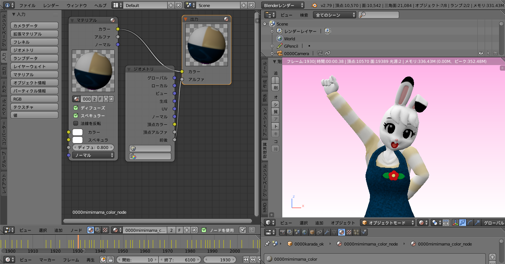505x264 pixels.
Task: Select the compositing node tree icon
Action: coord(98,230)
